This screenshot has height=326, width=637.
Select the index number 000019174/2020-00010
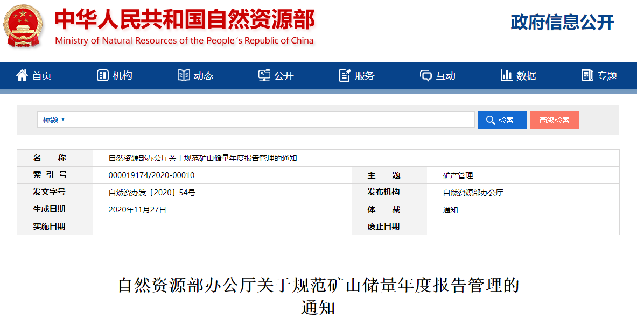[151, 175]
